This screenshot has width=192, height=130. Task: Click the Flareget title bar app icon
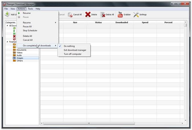pos(5,4)
